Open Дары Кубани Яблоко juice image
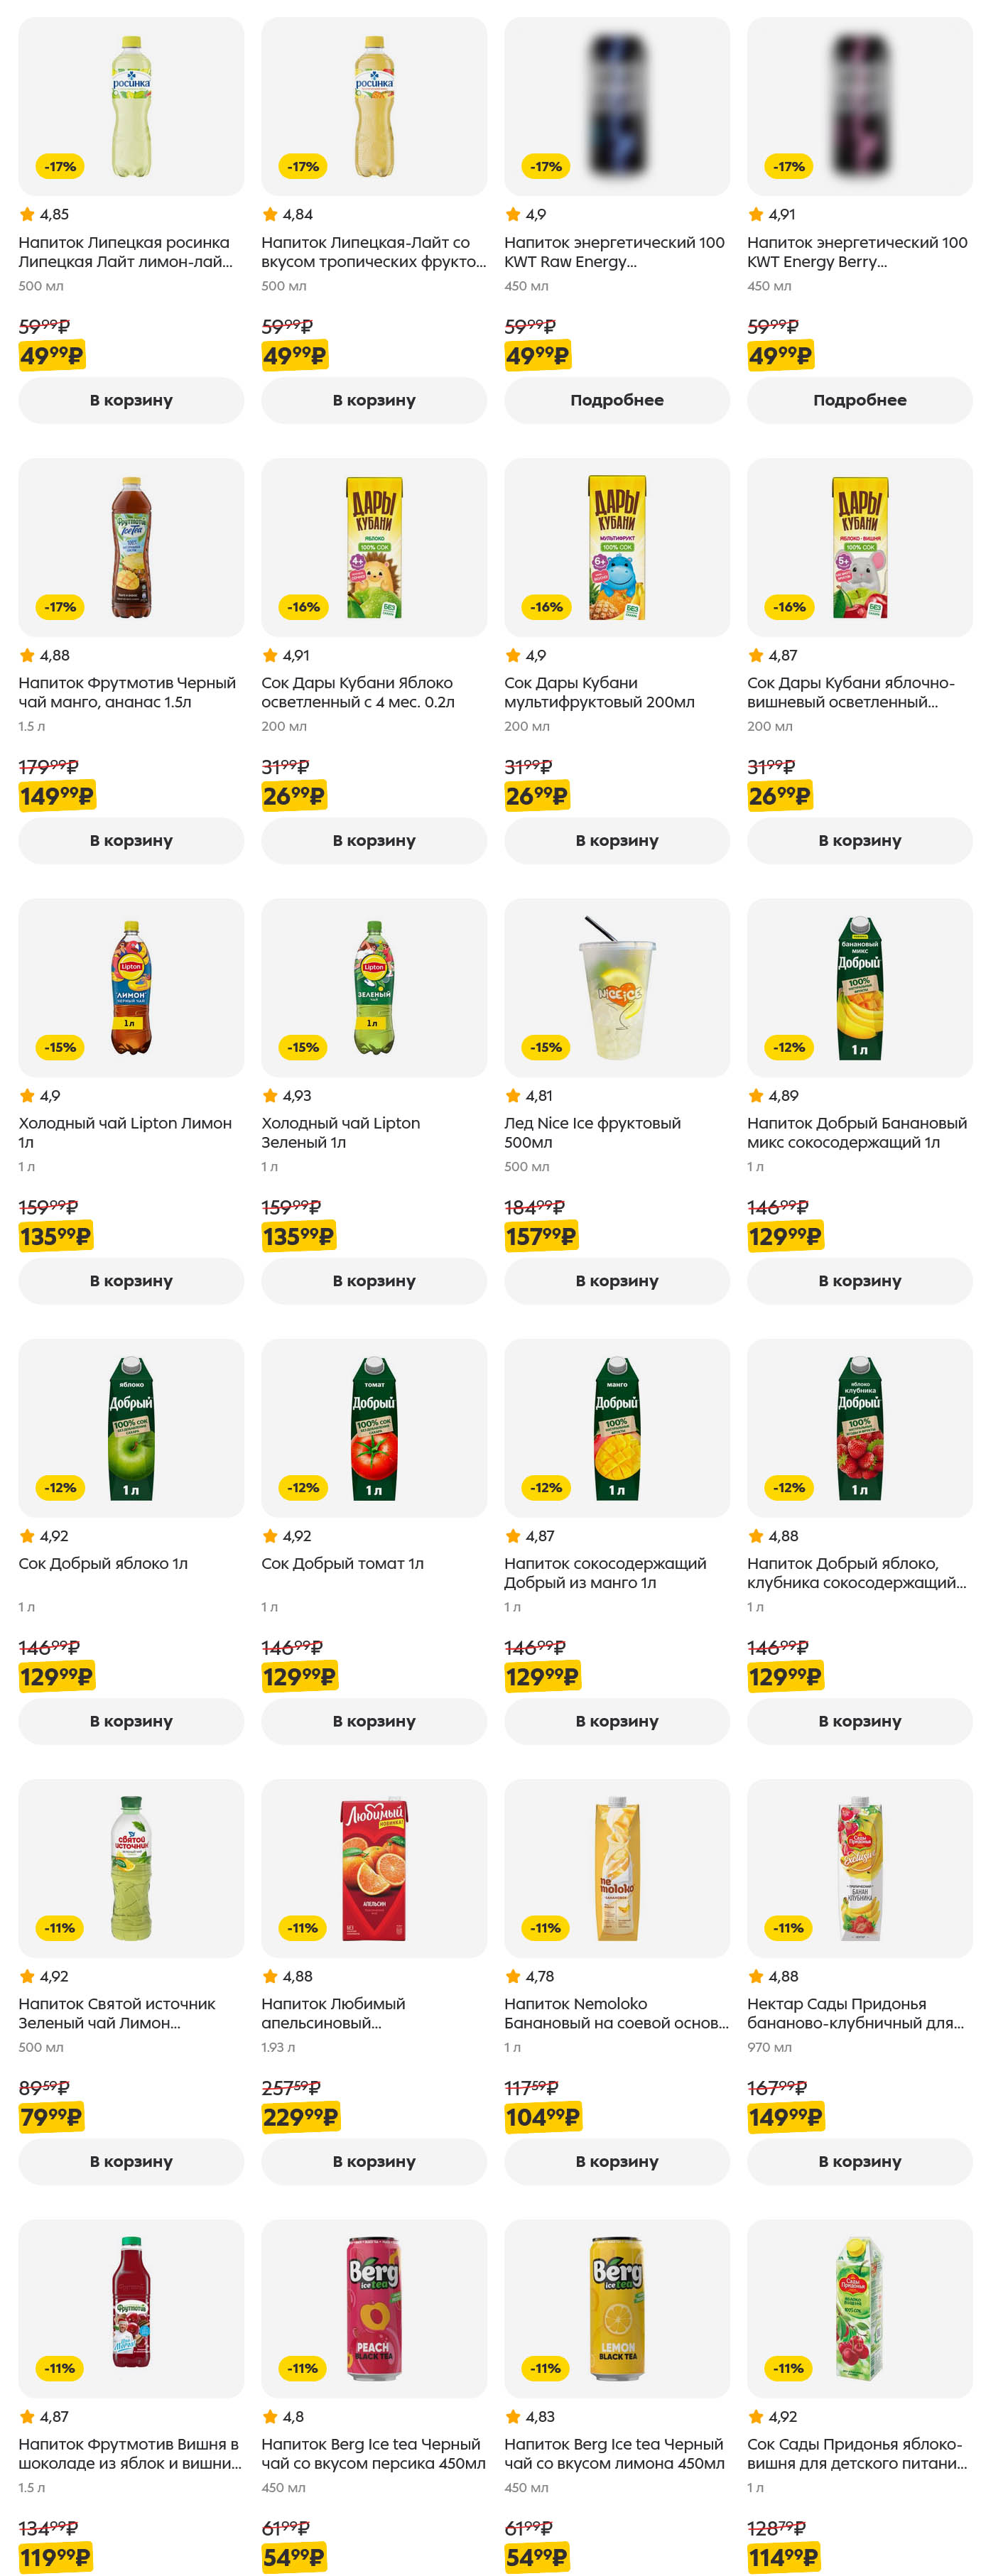Viewport: 981px width, 2576px height. coord(373,547)
